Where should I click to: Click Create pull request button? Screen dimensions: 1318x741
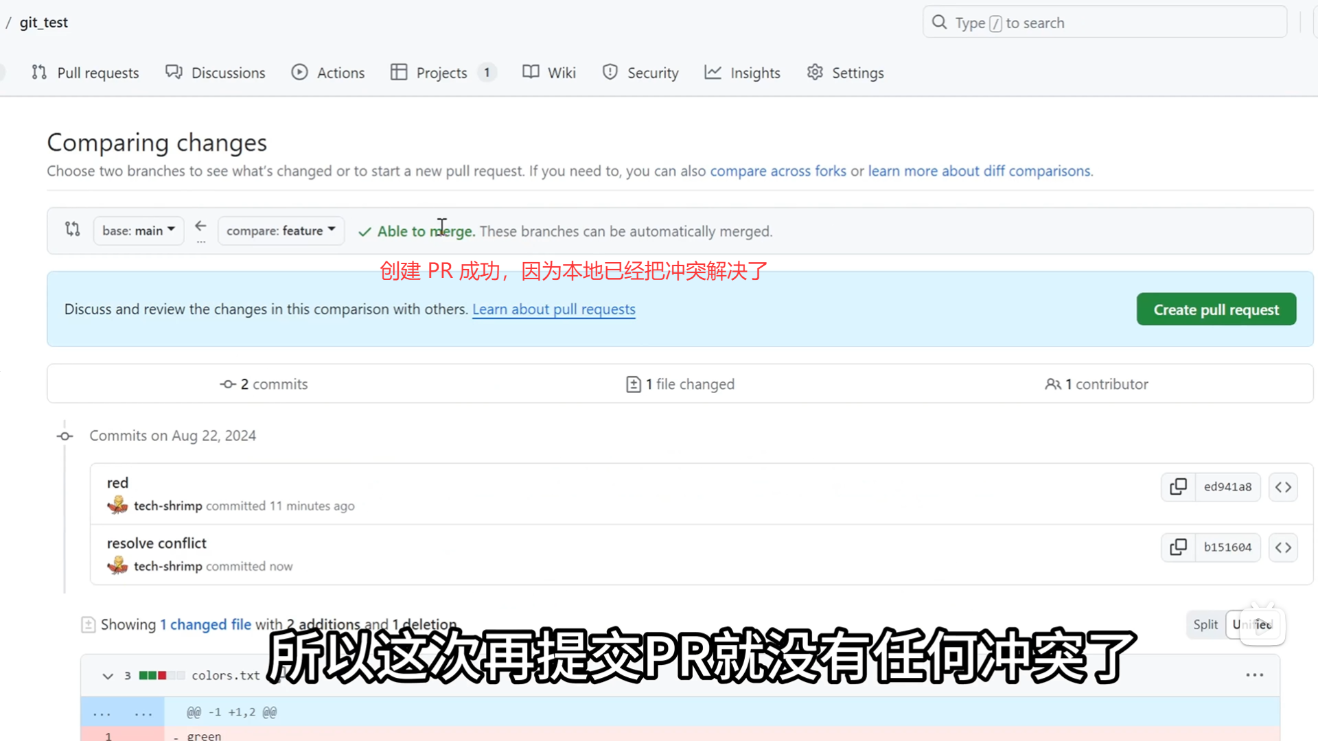[1216, 309]
